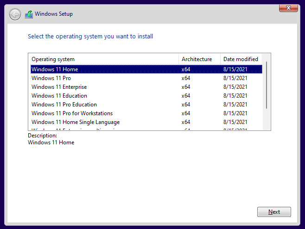Click 8/15/2021 in the Windows 11 Enterprise row

coord(235,87)
